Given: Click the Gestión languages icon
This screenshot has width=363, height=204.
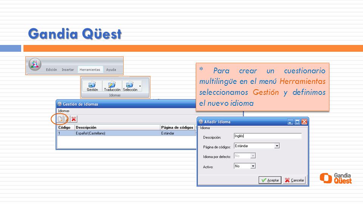Looking at the screenshot, I should click(x=92, y=86).
